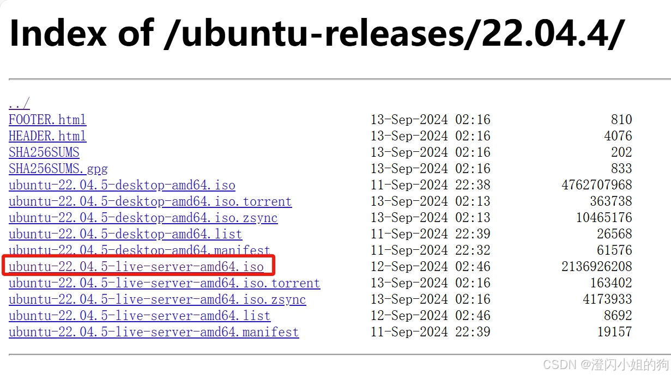671x375 pixels.
Task: Click the SHA256SUMS checksum file
Action: pyautogui.click(x=44, y=152)
